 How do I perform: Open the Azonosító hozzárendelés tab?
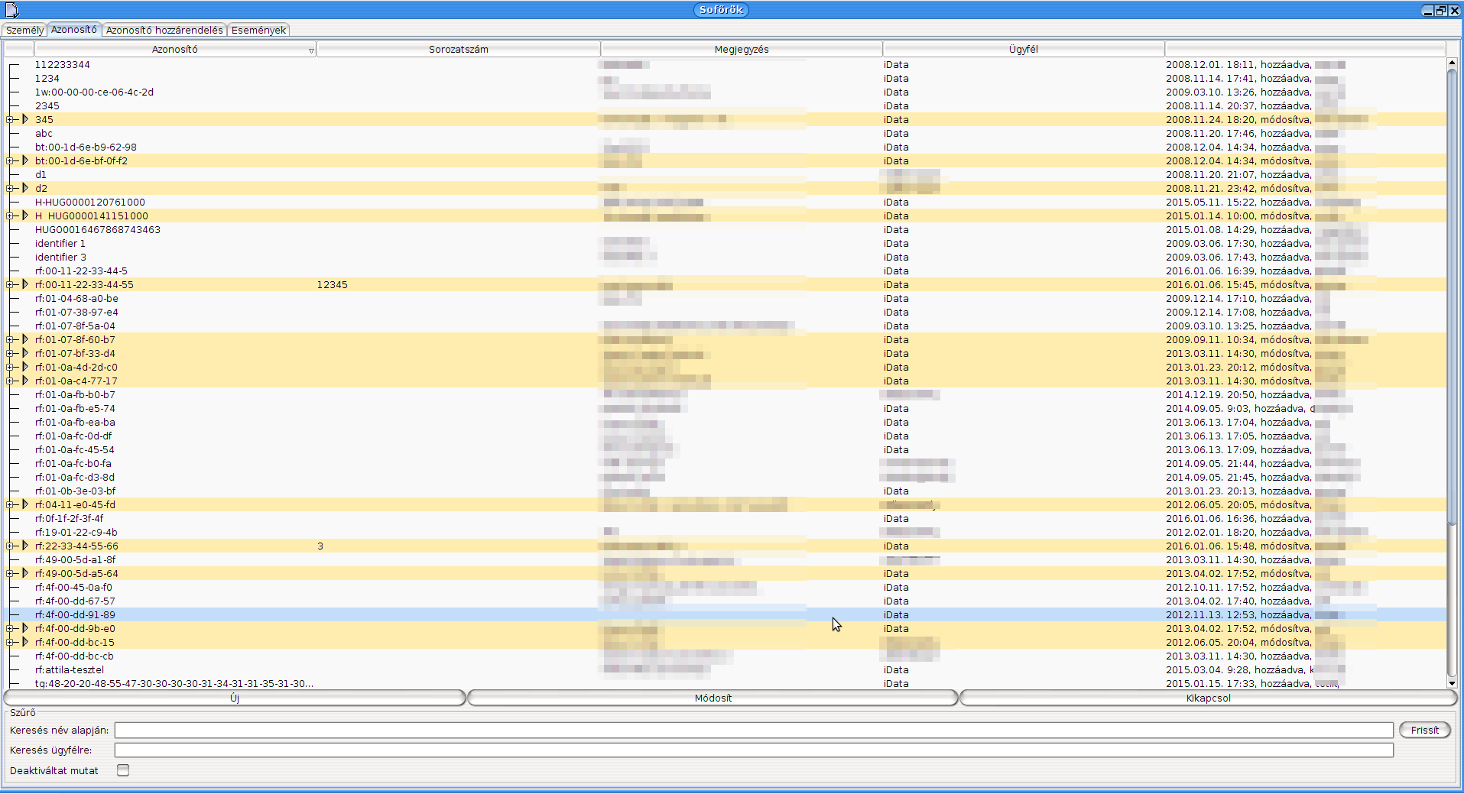point(164,31)
